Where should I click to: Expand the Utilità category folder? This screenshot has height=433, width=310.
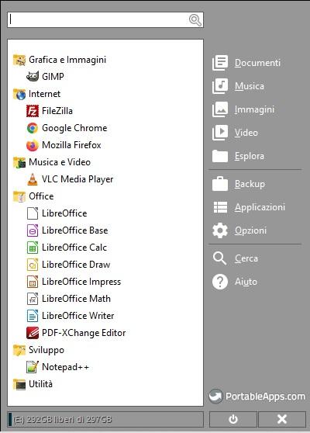coord(33,384)
